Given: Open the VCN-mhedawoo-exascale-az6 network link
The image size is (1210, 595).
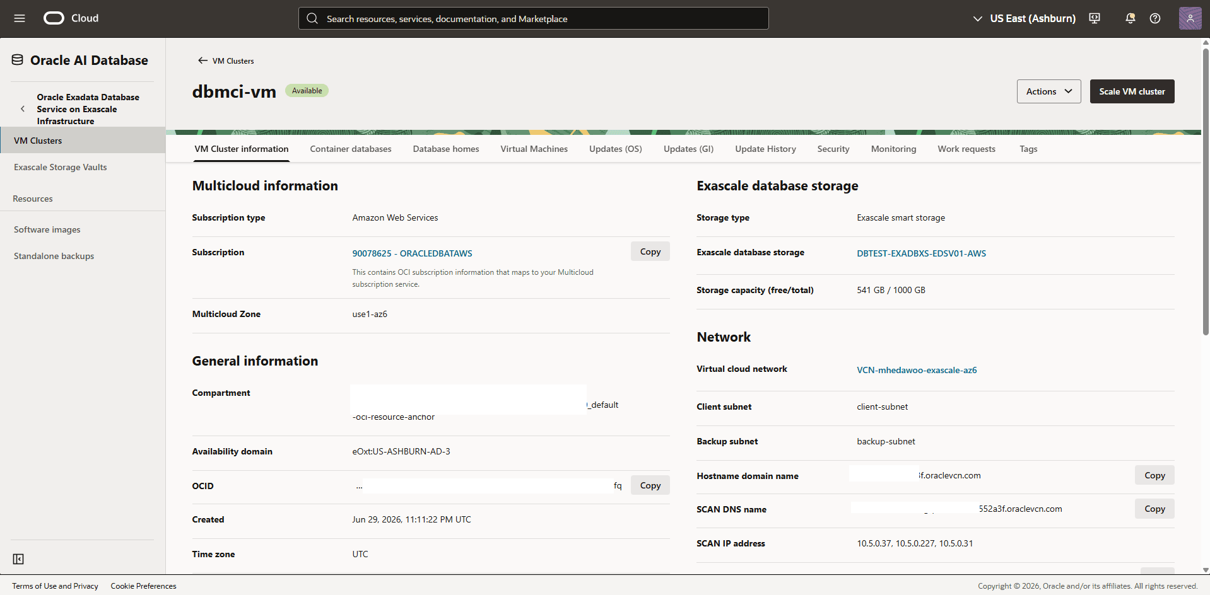Looking at the screenshot, I should (917, 370).
